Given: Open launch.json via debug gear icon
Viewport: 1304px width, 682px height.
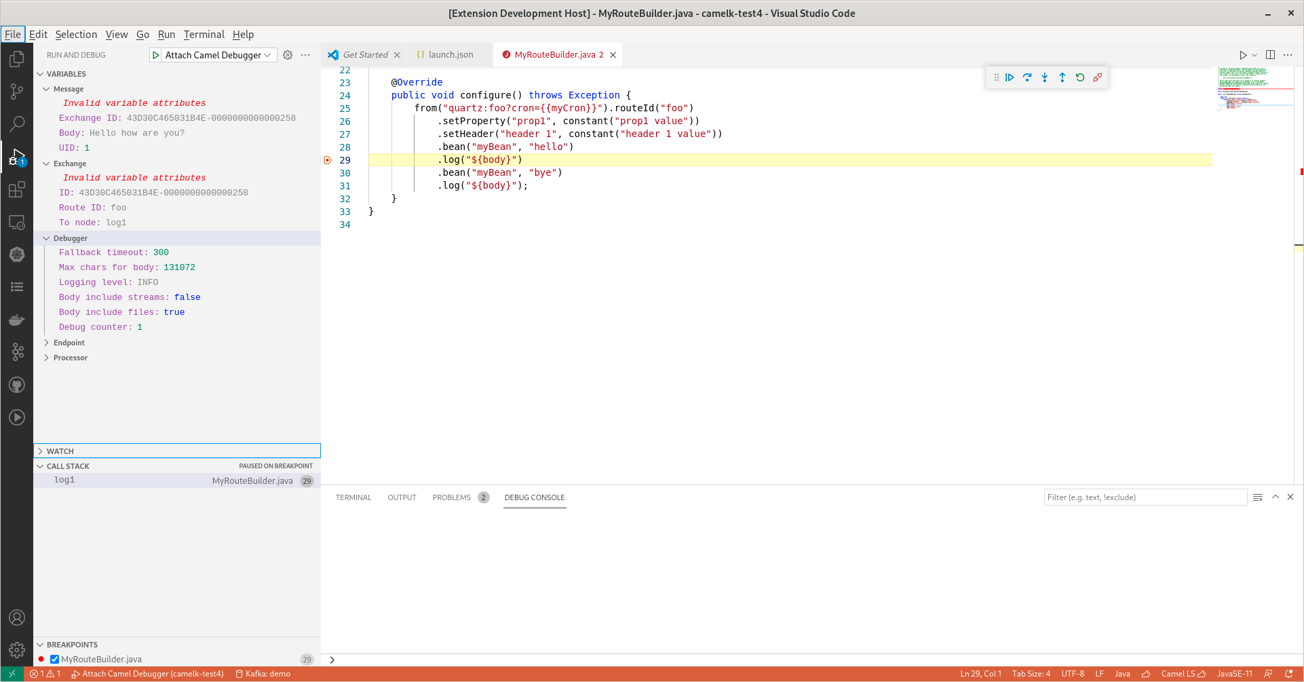Looking at the screenshot, I should [x=288, y=55].
